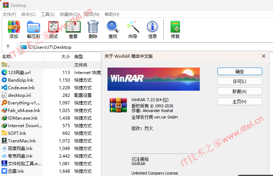Click the 'Internet 快捷' type cell
273x176 pixels.
coord(87,72)
